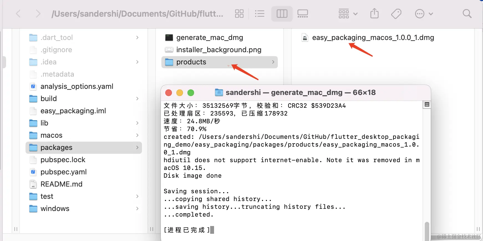Click README.md file icon
The width and height of the screenshot is (483, 241).
(x=33, y=184)
